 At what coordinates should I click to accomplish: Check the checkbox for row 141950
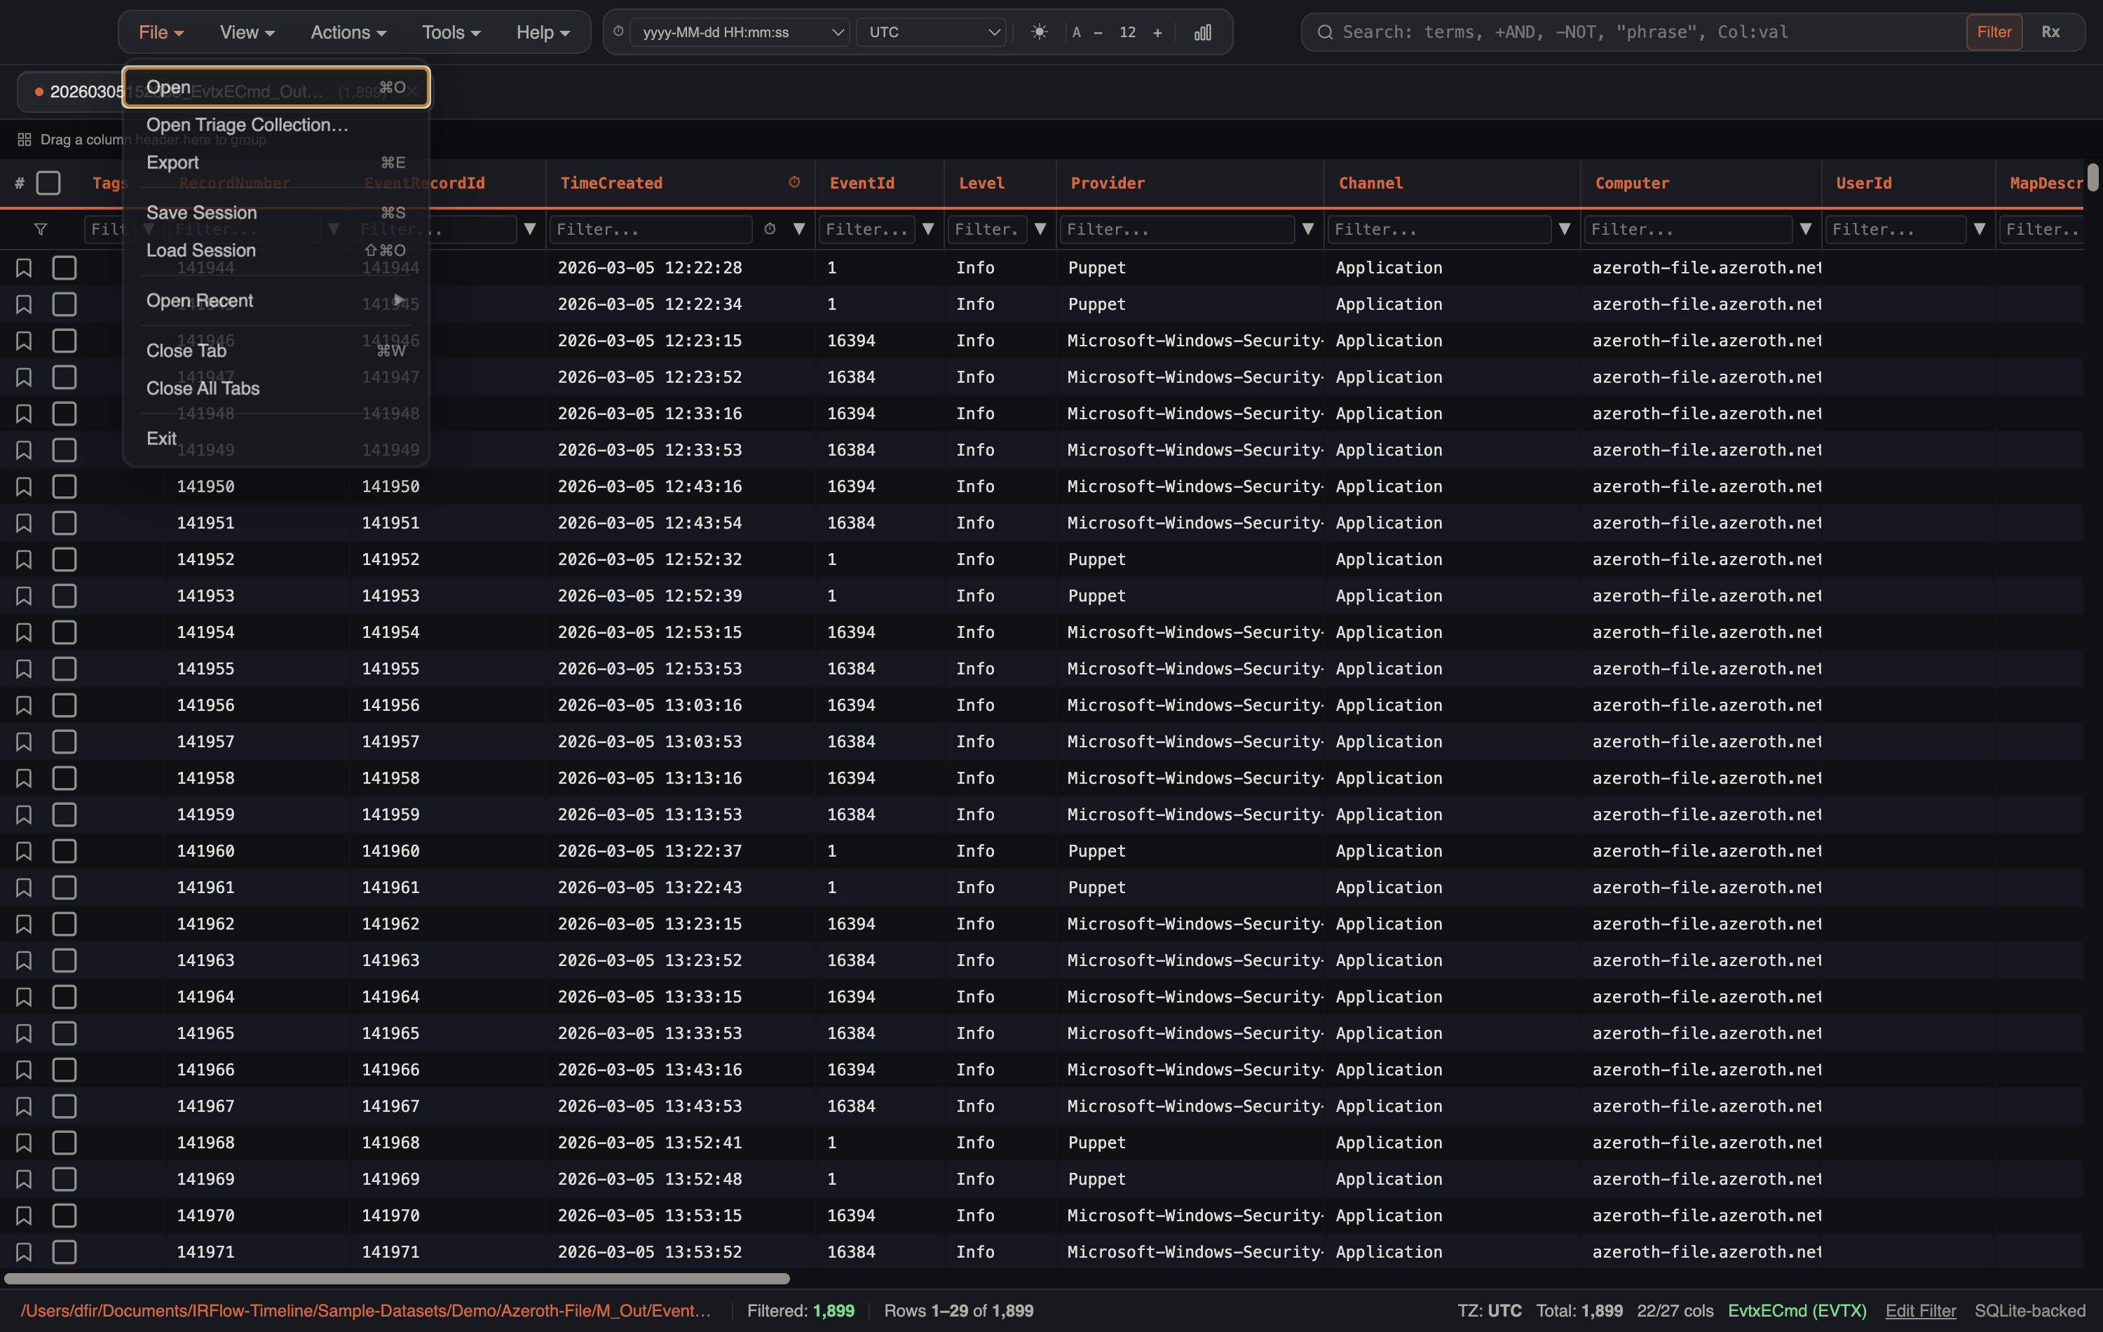(64, 487)
